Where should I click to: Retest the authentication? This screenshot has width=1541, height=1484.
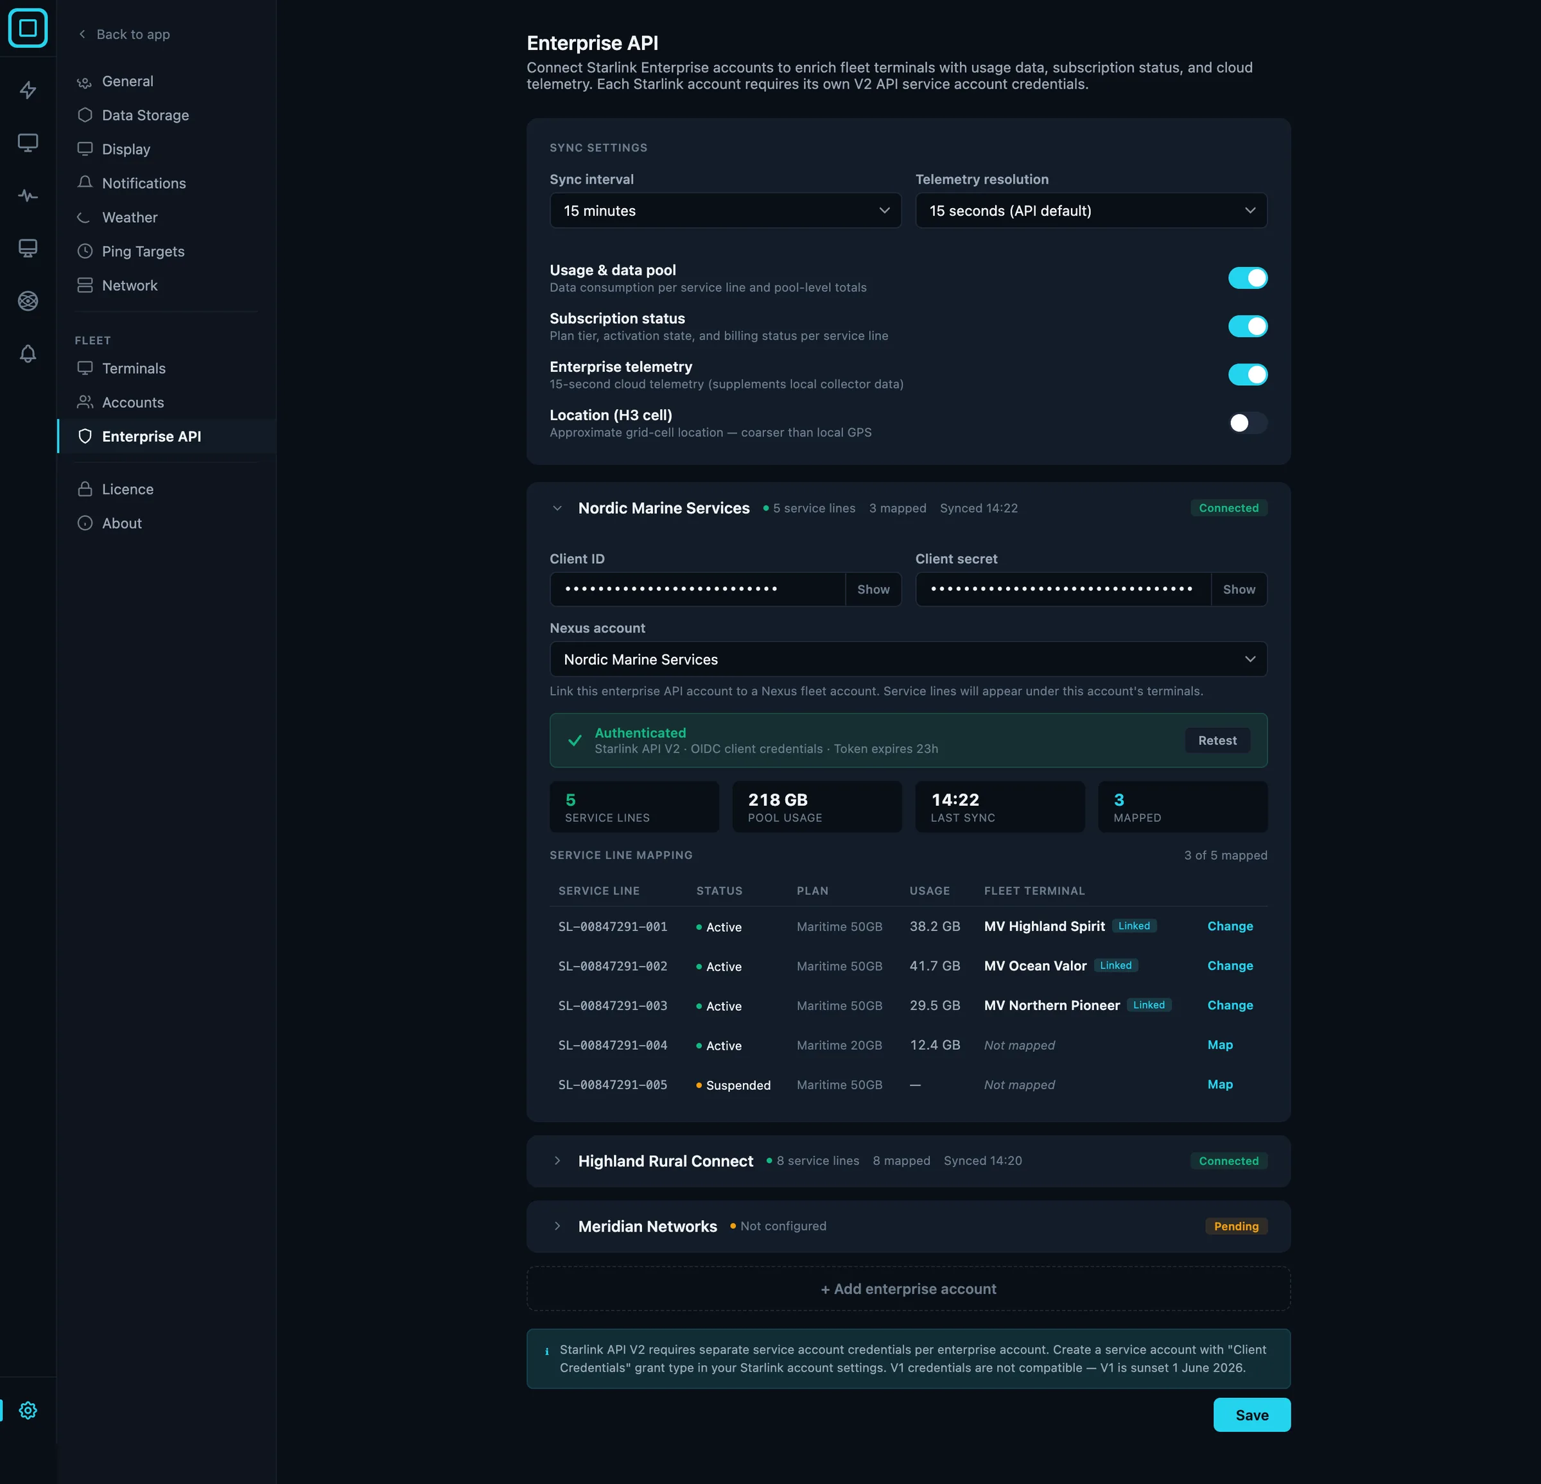[x=1217, y=740]
